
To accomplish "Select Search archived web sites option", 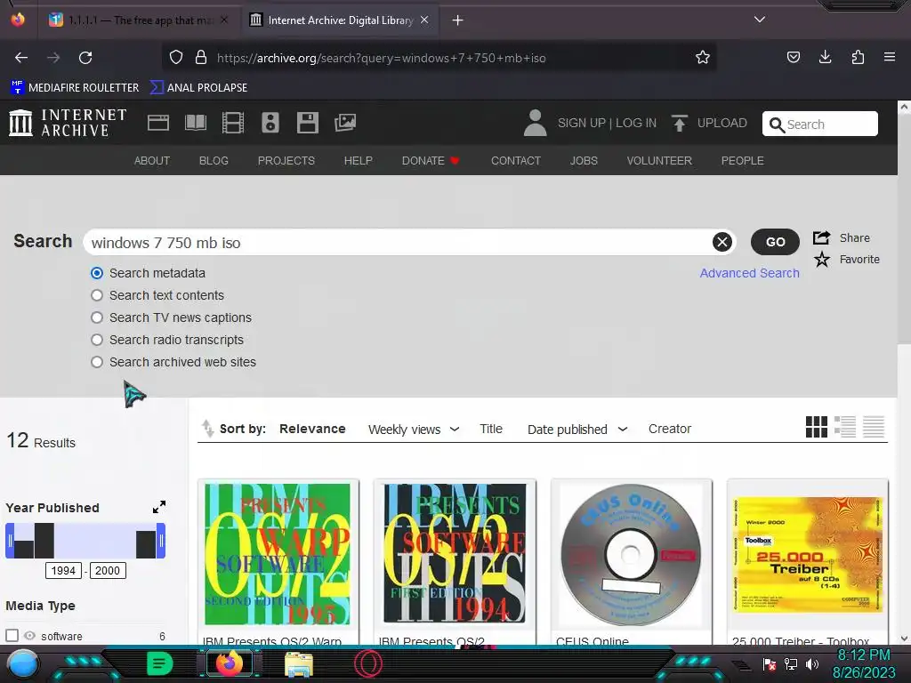I will click(97, 362).
